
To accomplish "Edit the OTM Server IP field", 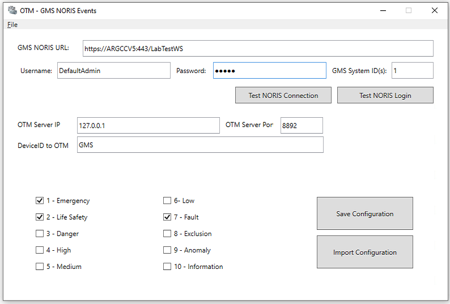I will click(x=147, y=126).
